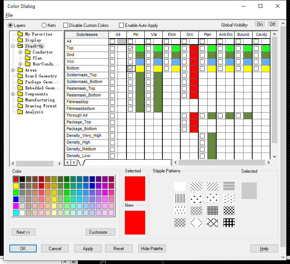
Task: Expand the Areas tree node
Action: point(13,70)
